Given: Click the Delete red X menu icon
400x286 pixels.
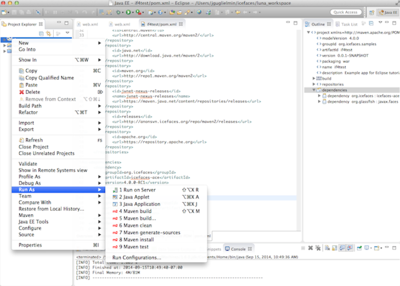Looking at the screenshot, I should [x=21, y=92].
